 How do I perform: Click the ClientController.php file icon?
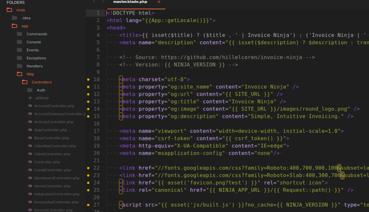coord(30,154)
